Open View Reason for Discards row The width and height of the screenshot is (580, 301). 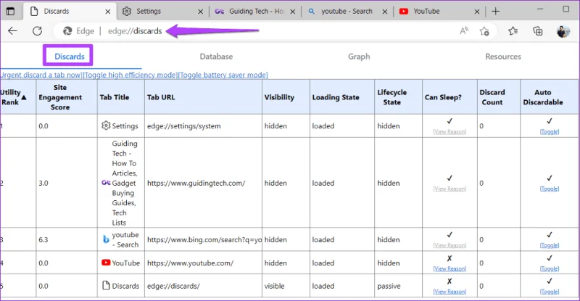point(449,292)
